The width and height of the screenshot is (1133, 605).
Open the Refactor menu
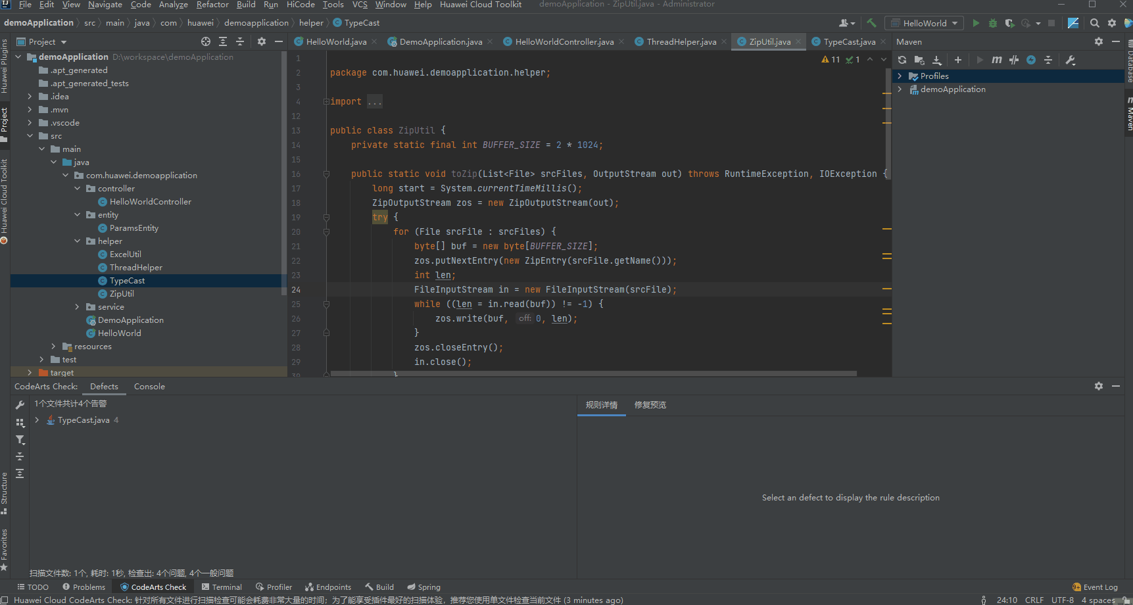(x=212, y=5)
